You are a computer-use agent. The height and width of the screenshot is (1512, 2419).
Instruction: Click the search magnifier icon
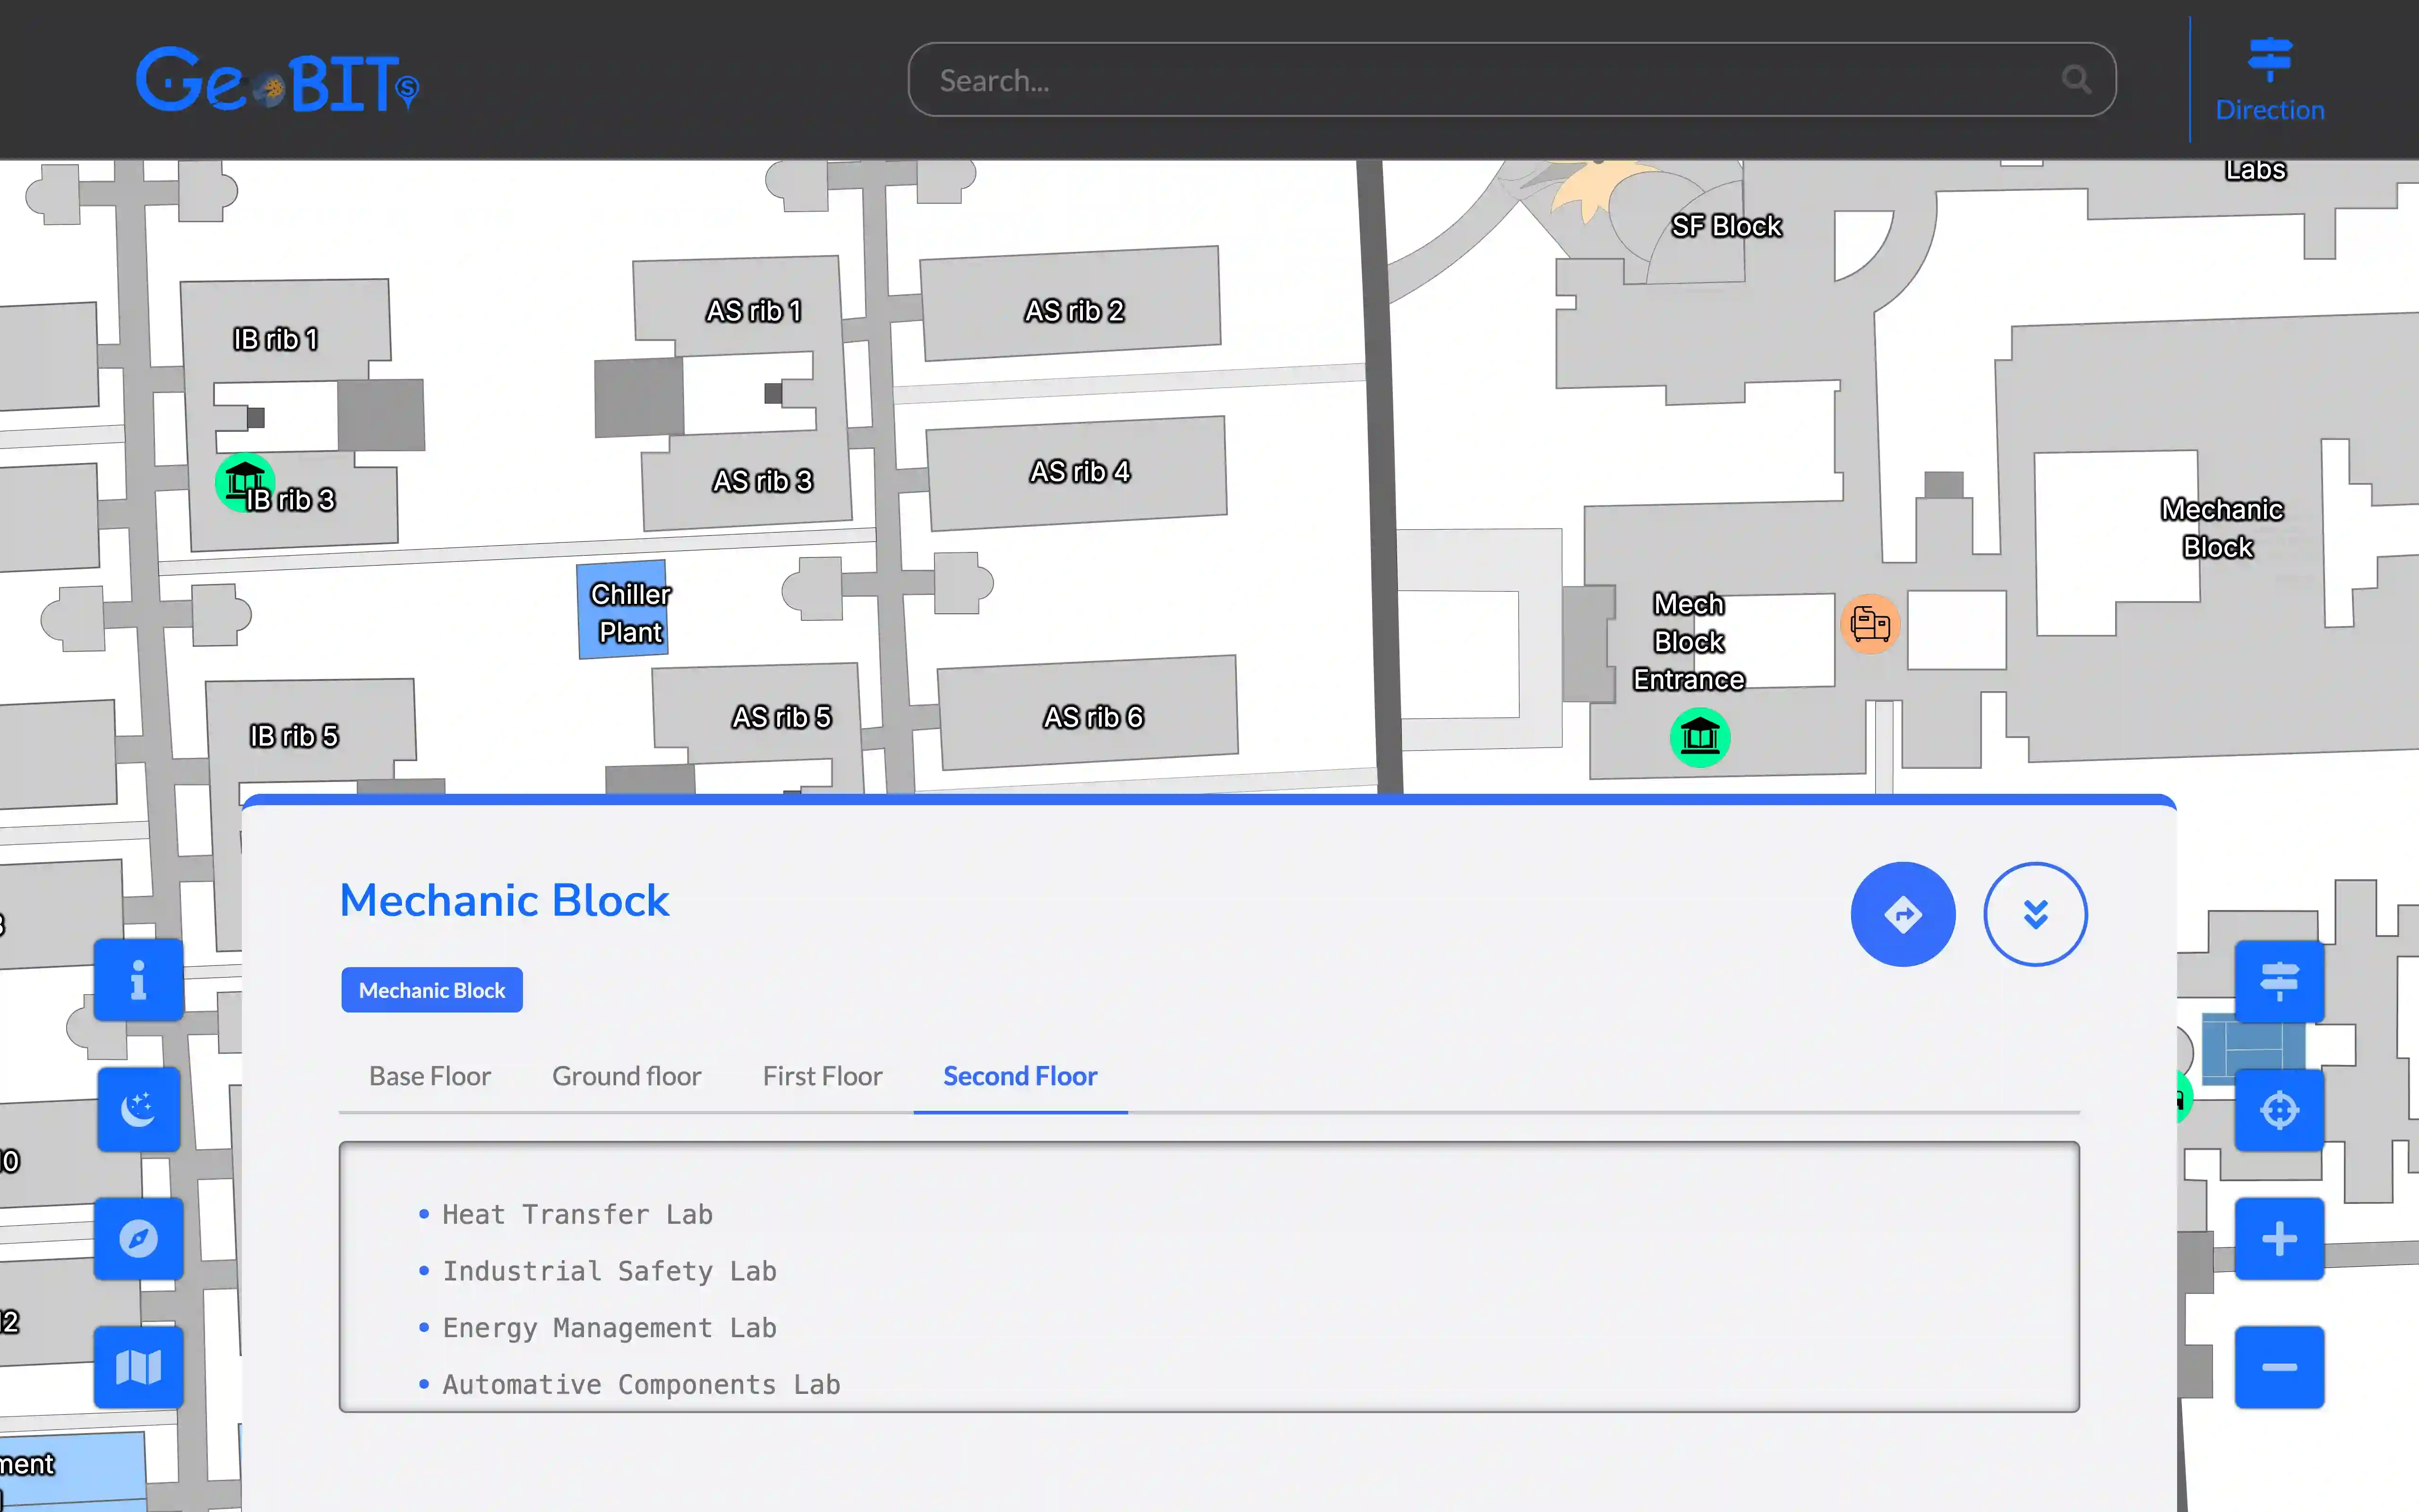point(2076,80)
